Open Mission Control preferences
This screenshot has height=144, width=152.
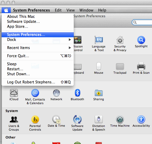pos(78,44)
